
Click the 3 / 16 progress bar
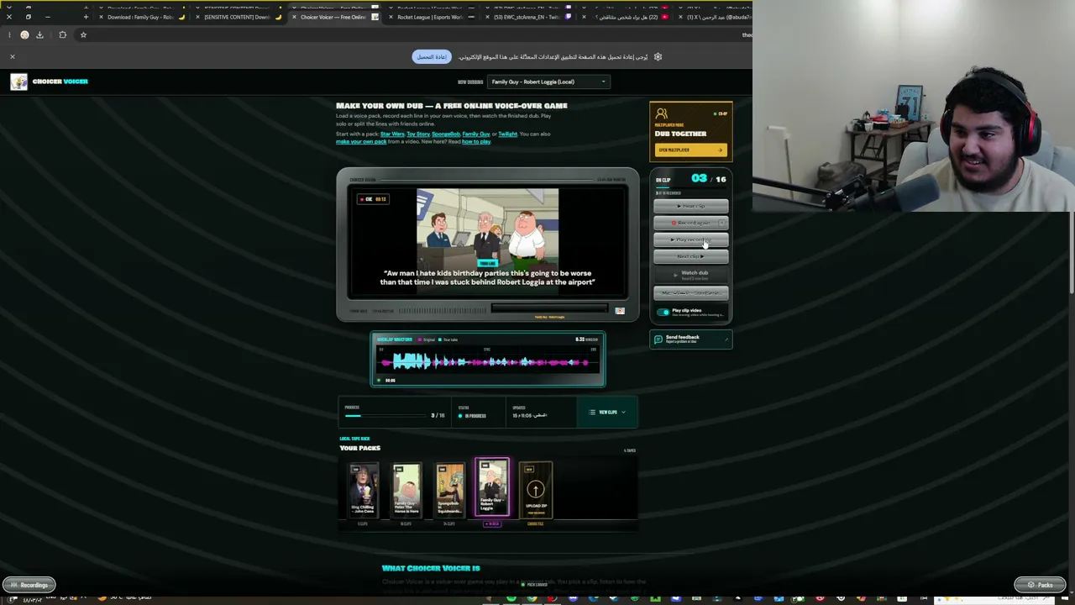pos(385,415)
